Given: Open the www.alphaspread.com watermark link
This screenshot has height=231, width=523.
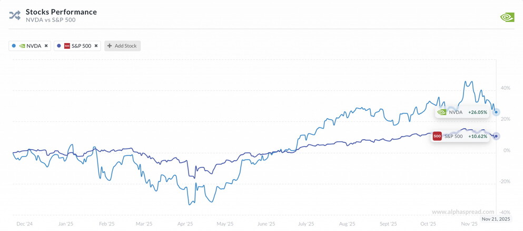Looking at the screenshot, I should pos(463,212).
